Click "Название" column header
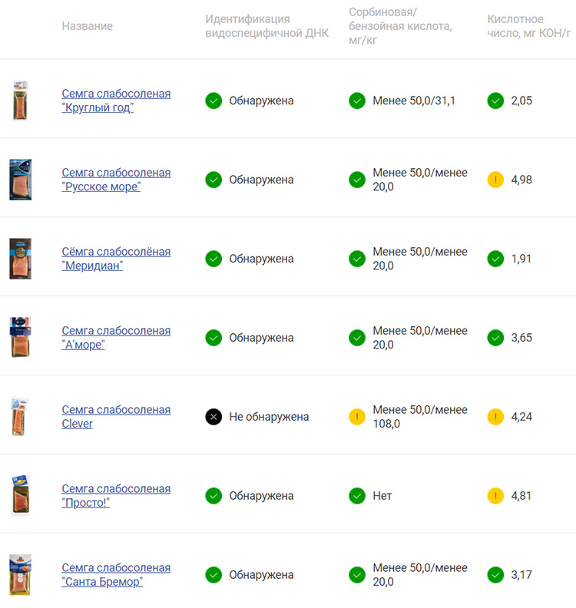The image size is (576, 608). (x=87, y=26)
